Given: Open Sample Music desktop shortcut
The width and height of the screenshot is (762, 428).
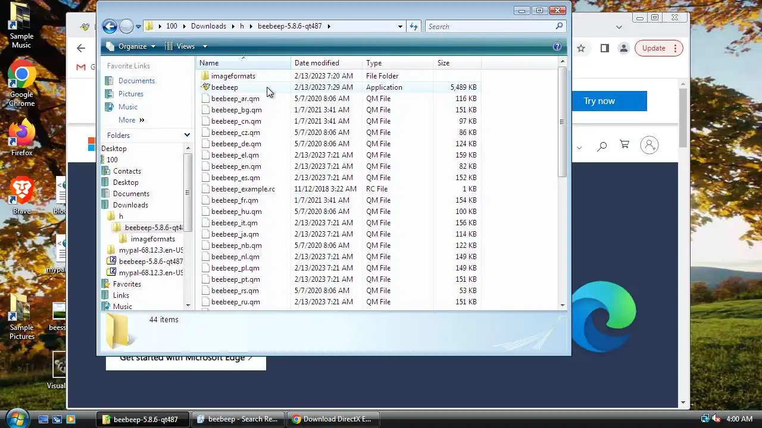Looking at the screenshot, I should [x=21, y=26].
